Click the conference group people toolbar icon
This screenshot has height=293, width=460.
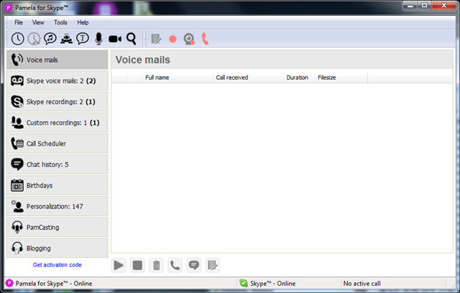67,39
